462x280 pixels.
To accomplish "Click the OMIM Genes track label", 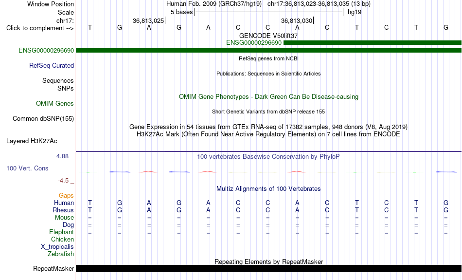I will click(55, 104).
